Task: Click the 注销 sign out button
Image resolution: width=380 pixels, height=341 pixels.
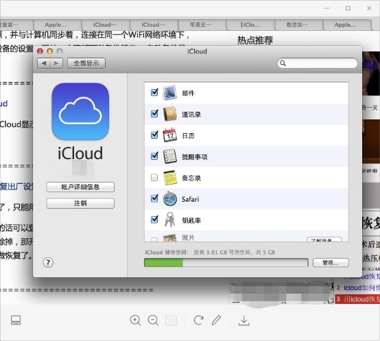Action: [x=80, y=203]
